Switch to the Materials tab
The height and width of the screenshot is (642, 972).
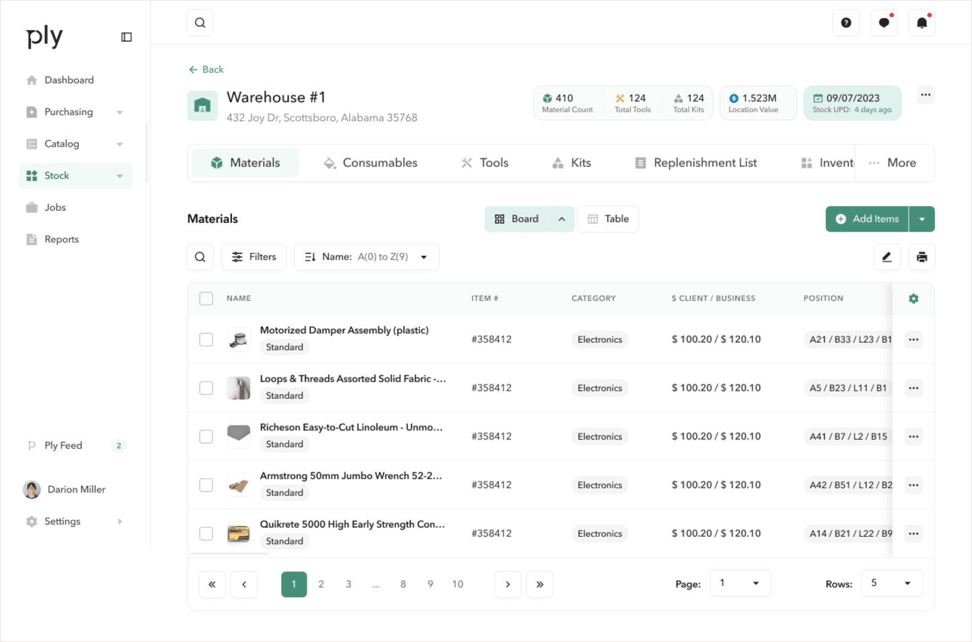[x=245, y=163]
